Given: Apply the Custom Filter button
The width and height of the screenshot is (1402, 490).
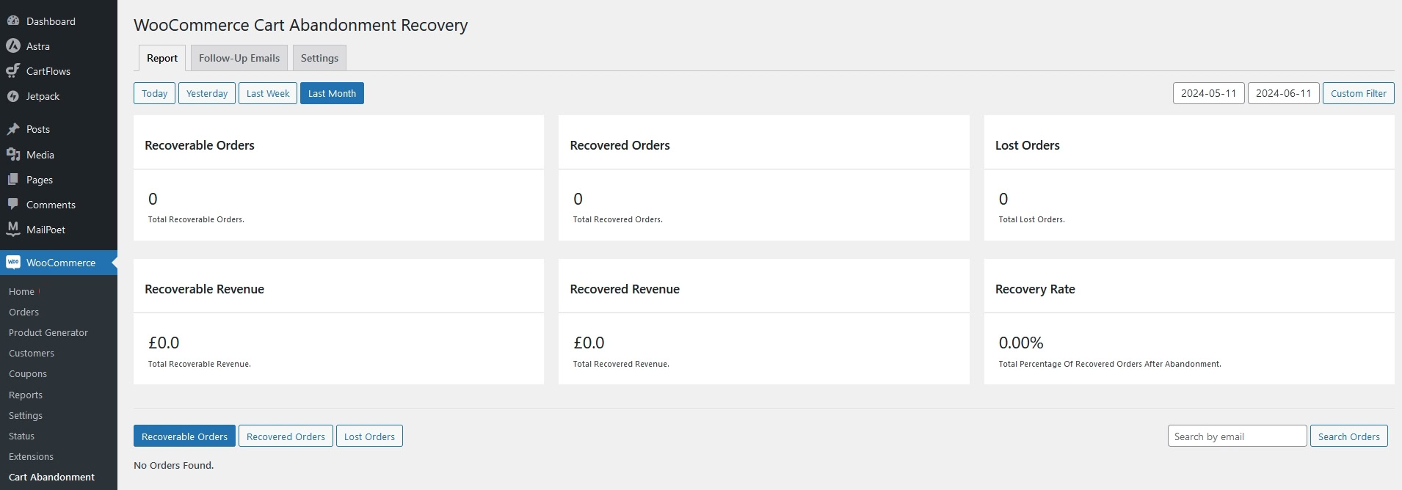Looking at the screenshot, I should (1358, 93).
